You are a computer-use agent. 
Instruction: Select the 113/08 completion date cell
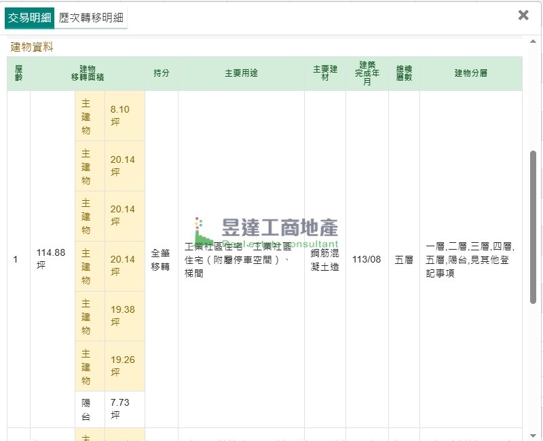pos(367,259)
